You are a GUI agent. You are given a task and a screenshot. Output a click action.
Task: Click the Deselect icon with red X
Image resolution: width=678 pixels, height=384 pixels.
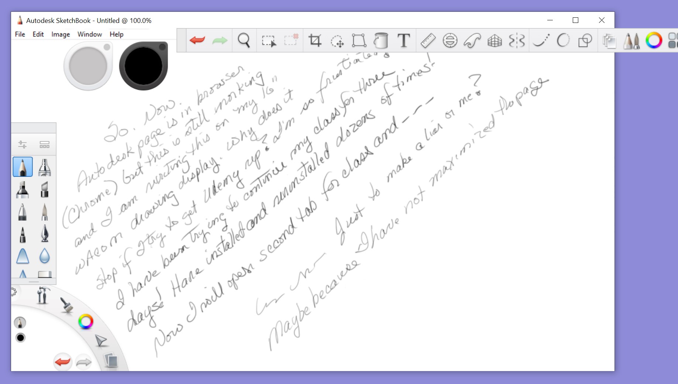click(x=291, y=40)
